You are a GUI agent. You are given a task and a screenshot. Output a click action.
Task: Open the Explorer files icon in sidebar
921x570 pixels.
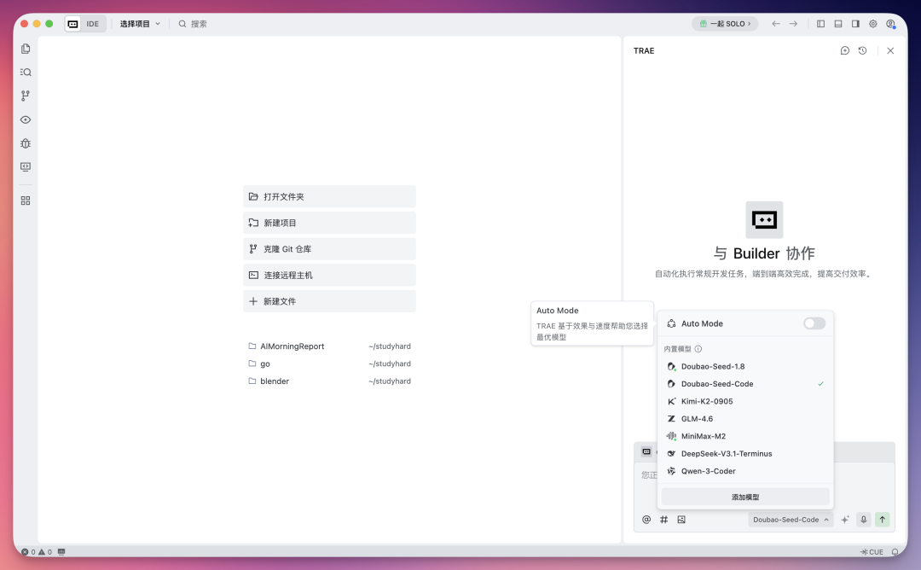pyautogui.click(x=26, y=49)
